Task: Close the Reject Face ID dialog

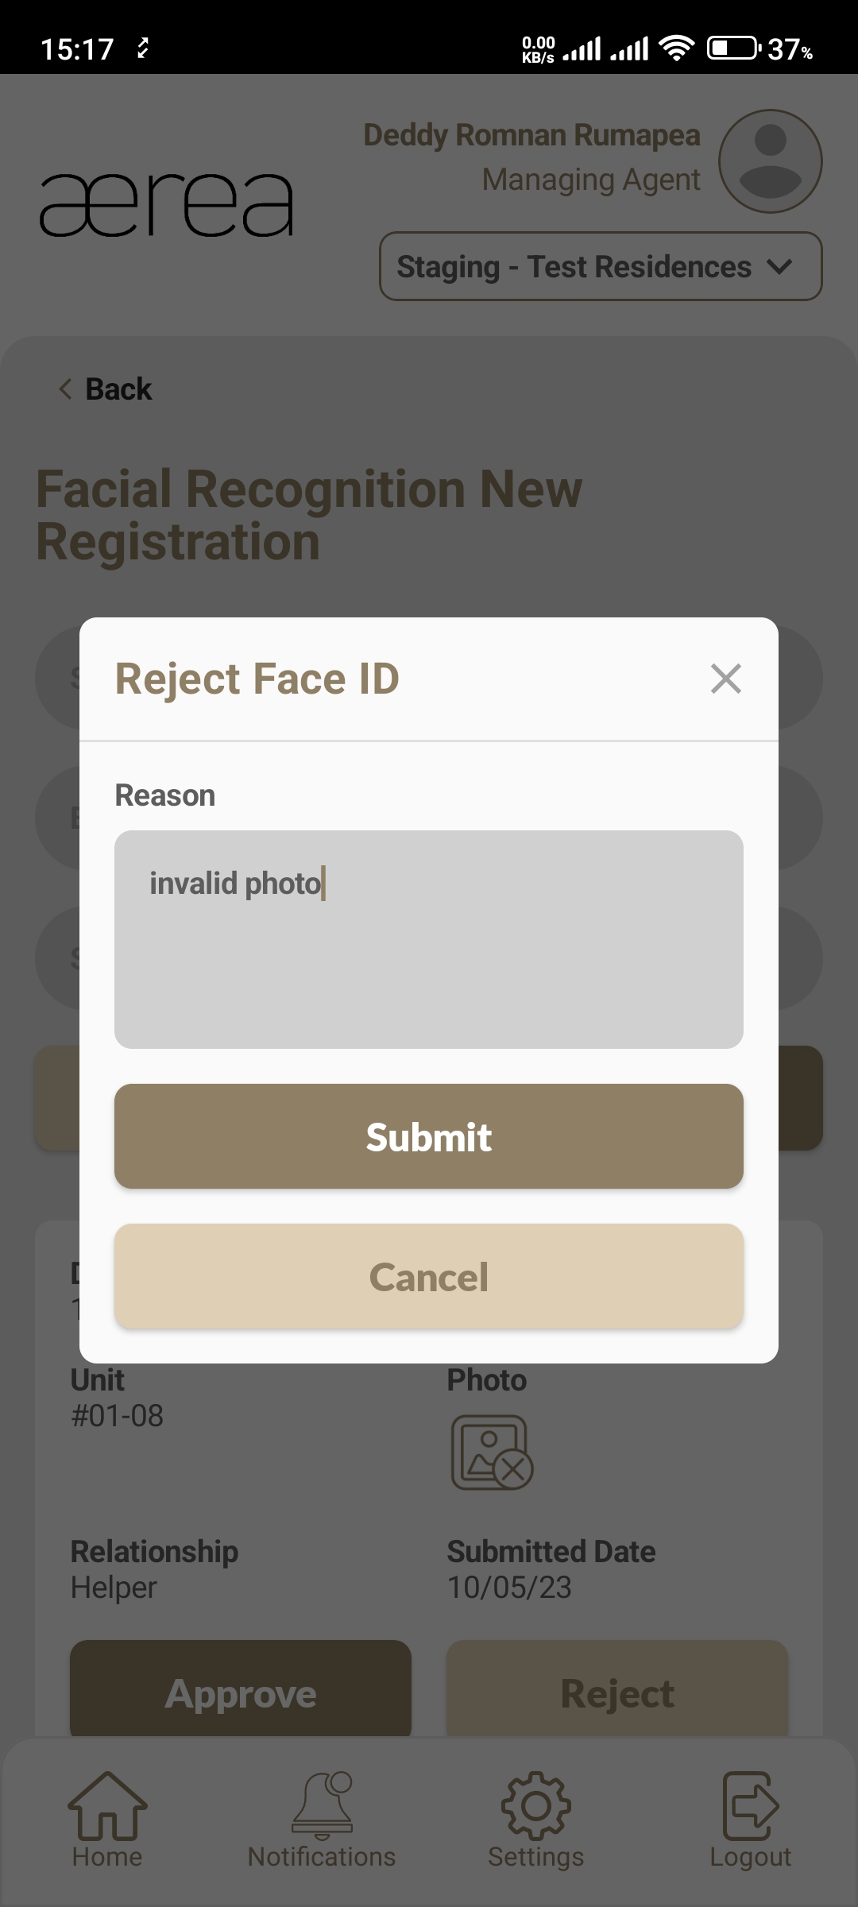Action: pyautogui.click(x=725, y=679)
